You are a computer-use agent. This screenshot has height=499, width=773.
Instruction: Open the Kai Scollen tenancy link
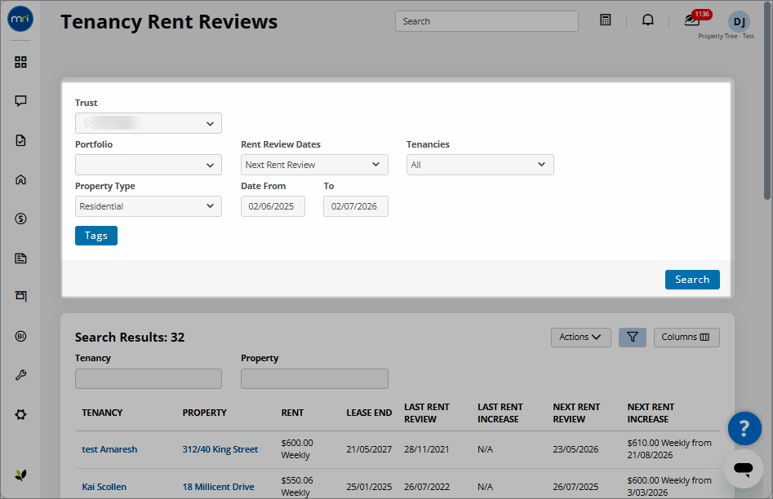click(x=104, y=487)
